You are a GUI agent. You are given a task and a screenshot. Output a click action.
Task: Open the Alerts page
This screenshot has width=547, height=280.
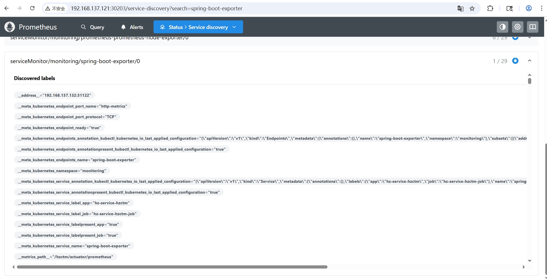[132, 27]
